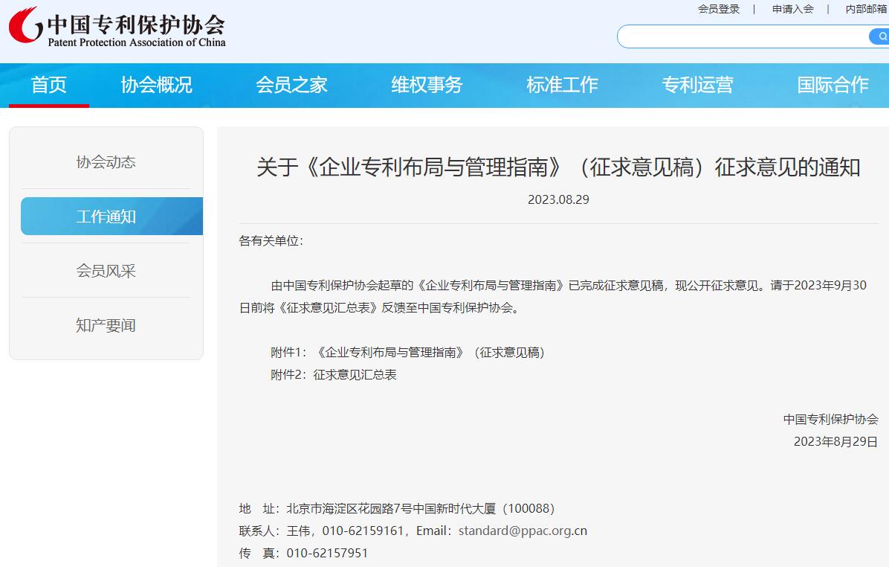
Task: Open the 国际合作 menu item
Action: tap(833, 85)
